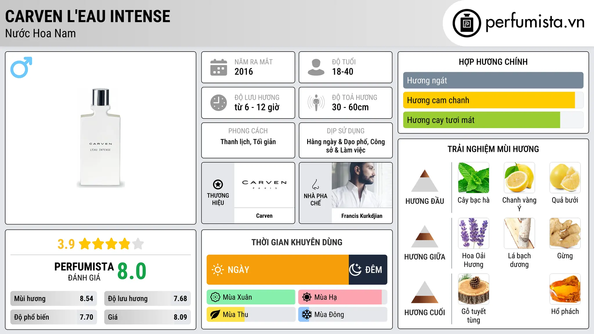Click the Mùa Xuân season bar
This screenshot has width=594, height=334.
tap(251, 297)
